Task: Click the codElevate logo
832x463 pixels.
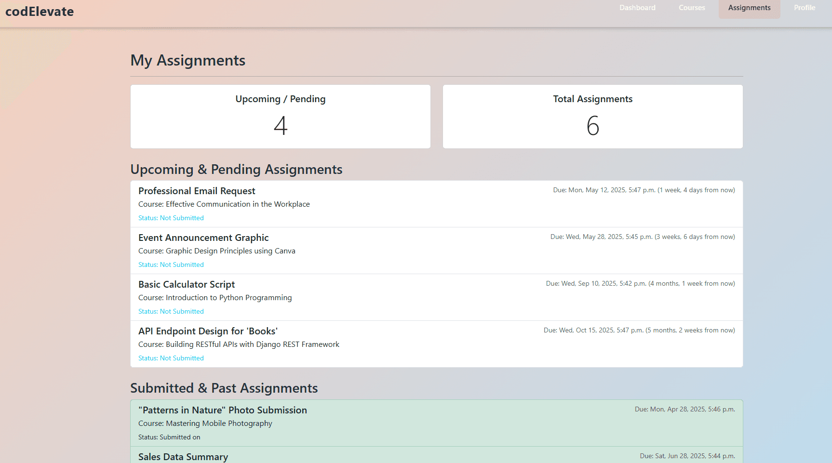Action: tap(40, 12)
